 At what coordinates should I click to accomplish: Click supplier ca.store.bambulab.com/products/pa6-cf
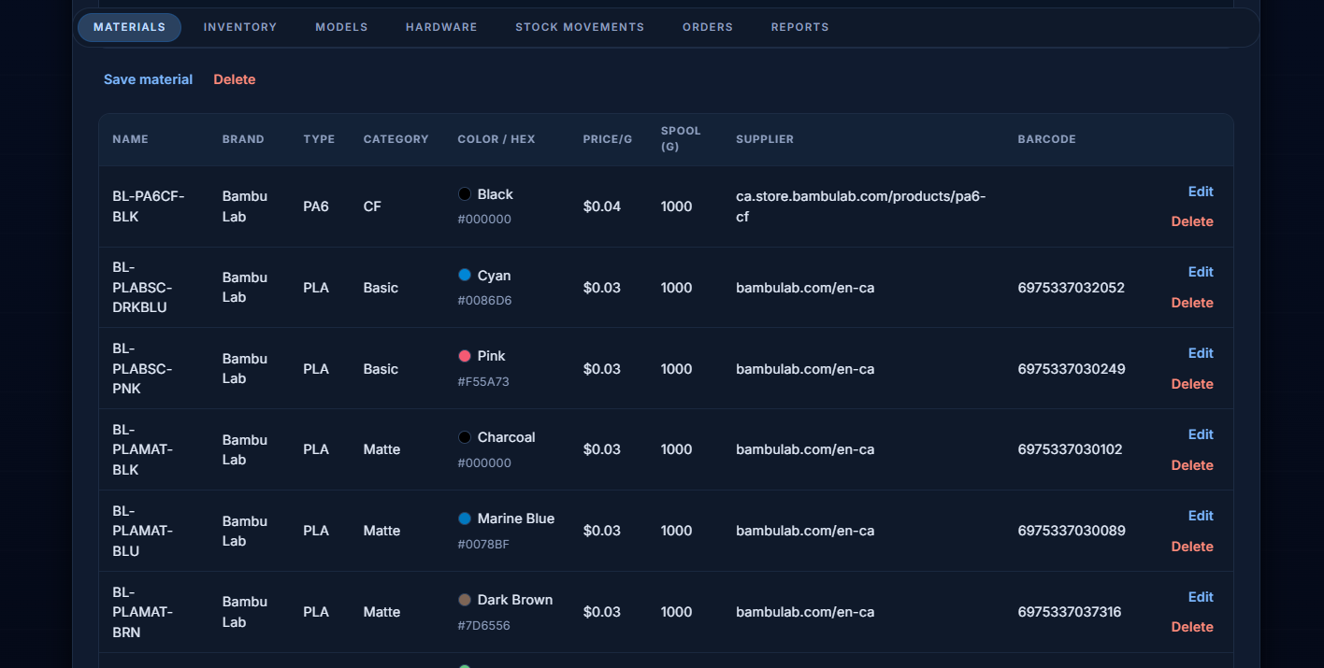(x=861, y=206)
